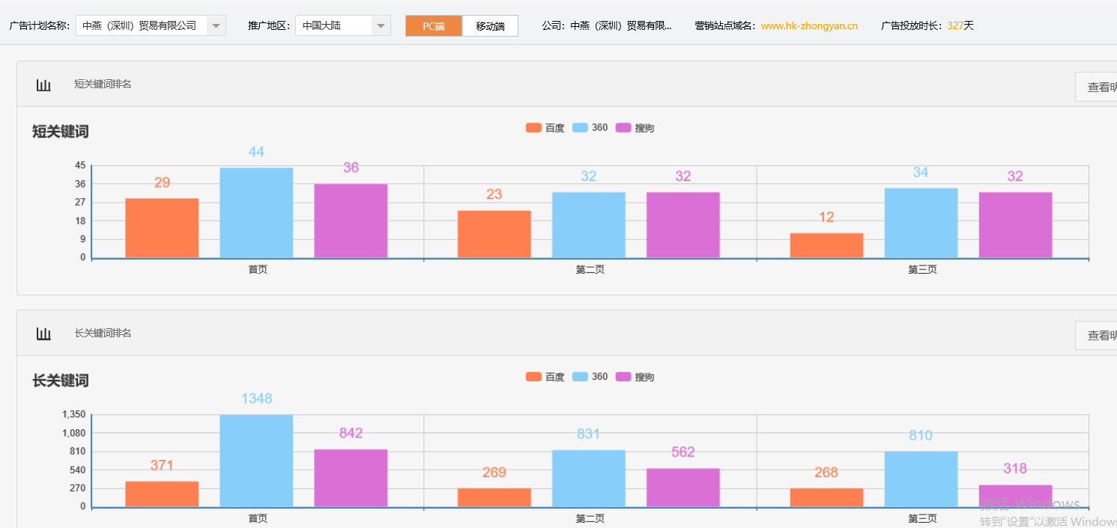Switch to the 移动端 tab
This screenshot has width=1117, height=528.
pyautogui.click(x=490, y=25)
